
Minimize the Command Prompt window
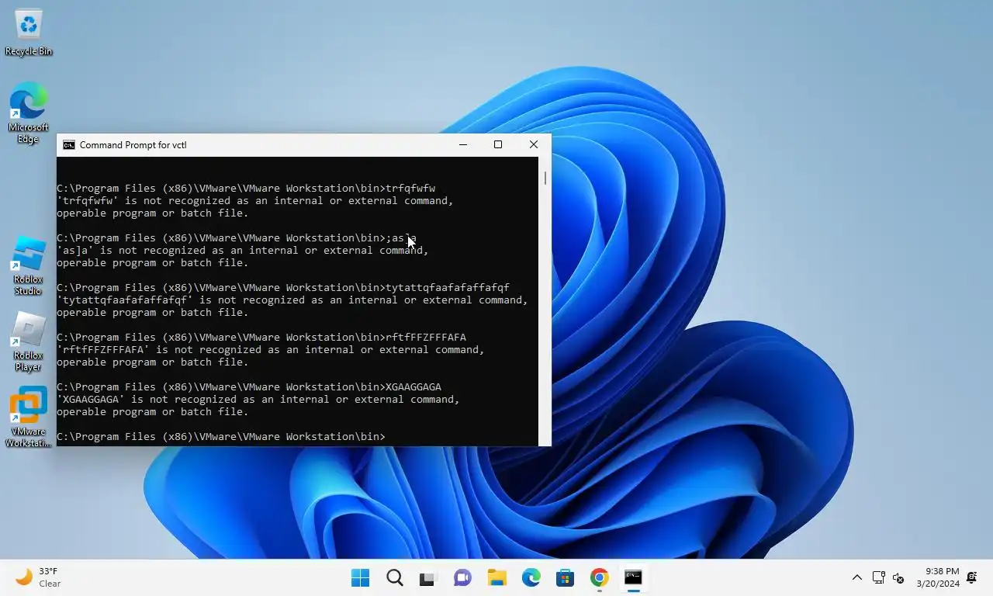(463, 144)
